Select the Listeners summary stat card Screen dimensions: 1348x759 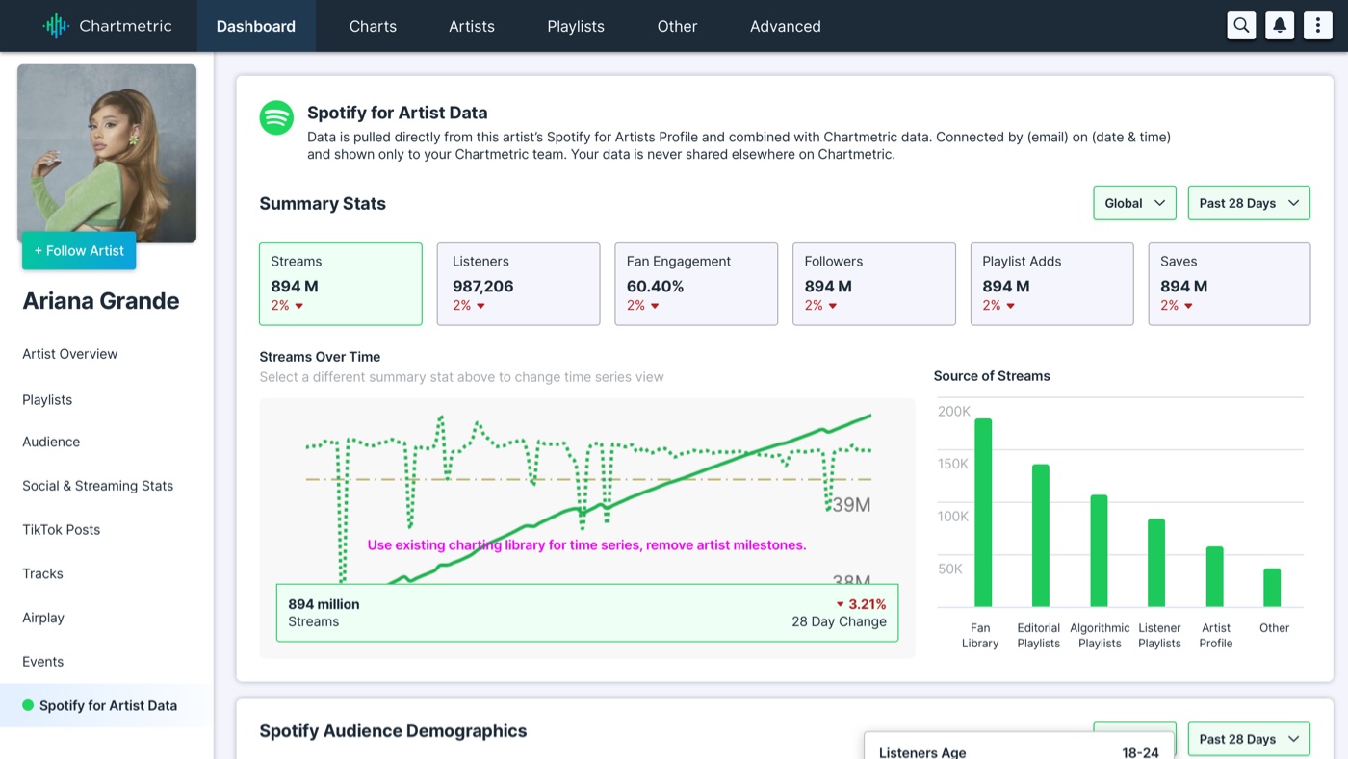pos(518,284)
